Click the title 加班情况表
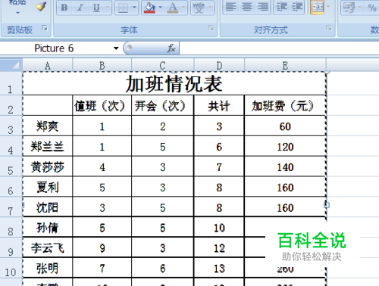 [174, 84]
